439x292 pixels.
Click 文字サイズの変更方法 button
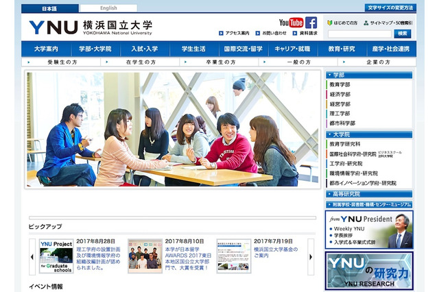coord(390,8)
